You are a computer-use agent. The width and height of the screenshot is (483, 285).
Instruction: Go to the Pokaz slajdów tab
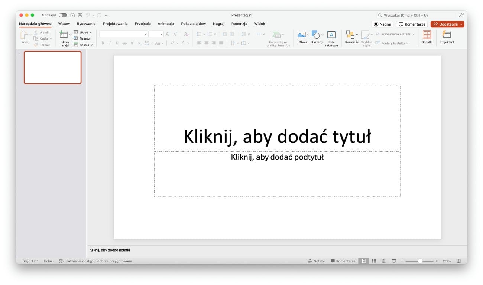193,24
